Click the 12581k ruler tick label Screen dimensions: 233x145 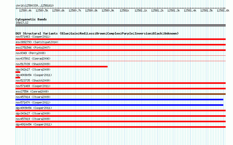(x=124, y=11)
